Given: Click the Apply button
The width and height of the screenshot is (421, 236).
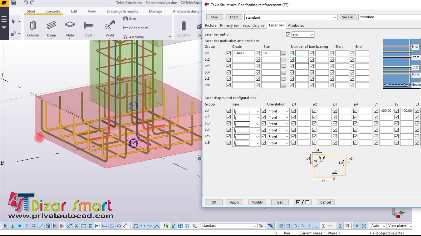Looking at the screenshot, I should 234,202.
